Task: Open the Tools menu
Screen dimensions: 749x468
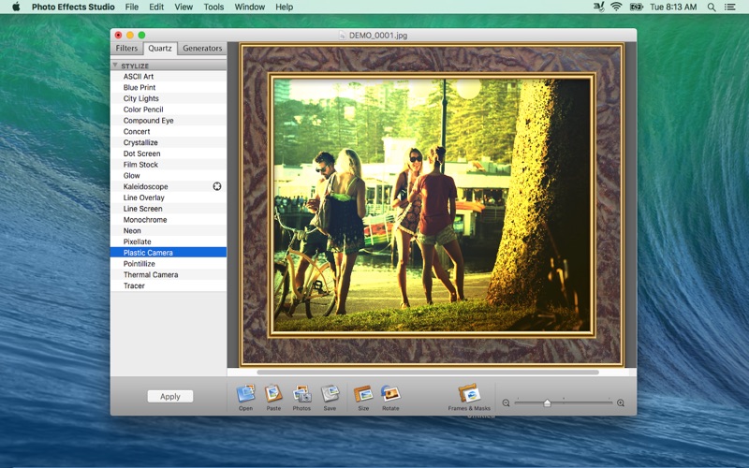Action: (213, 7)
